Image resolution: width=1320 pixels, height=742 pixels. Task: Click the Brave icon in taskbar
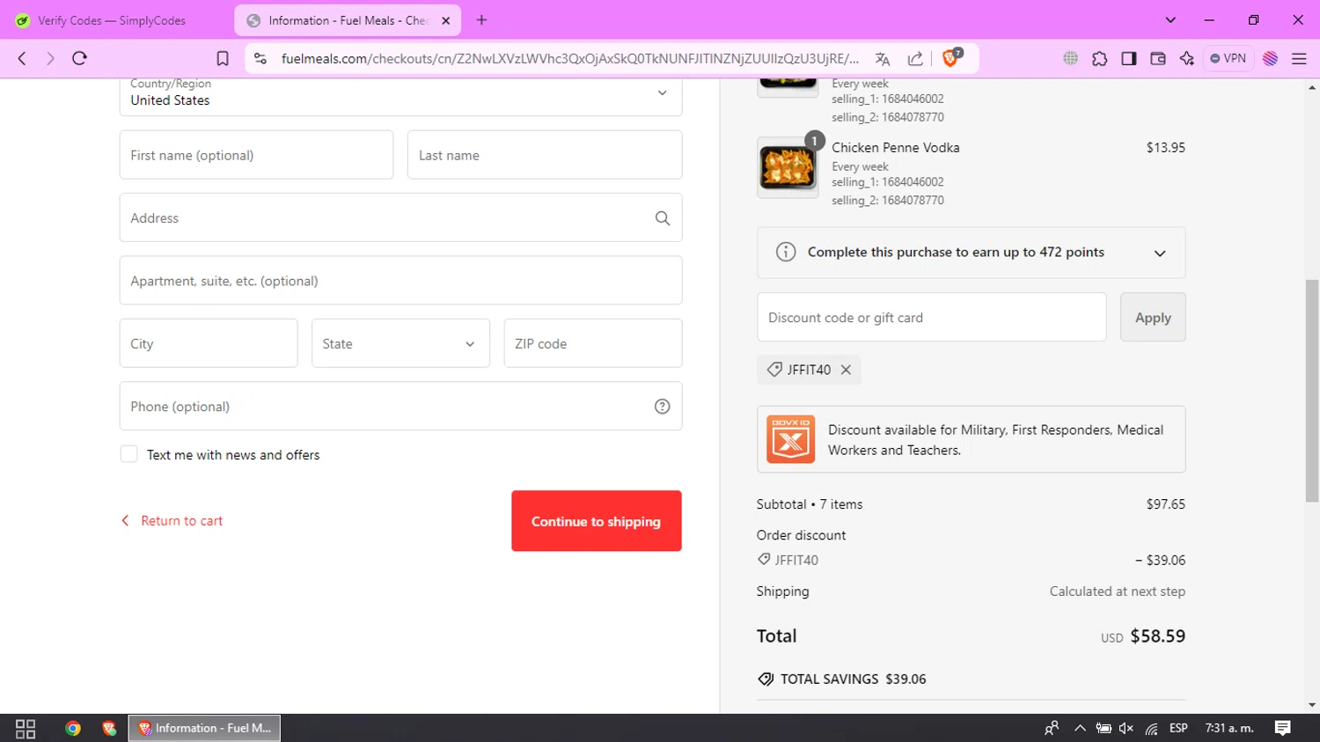click(x=109, y=728)
